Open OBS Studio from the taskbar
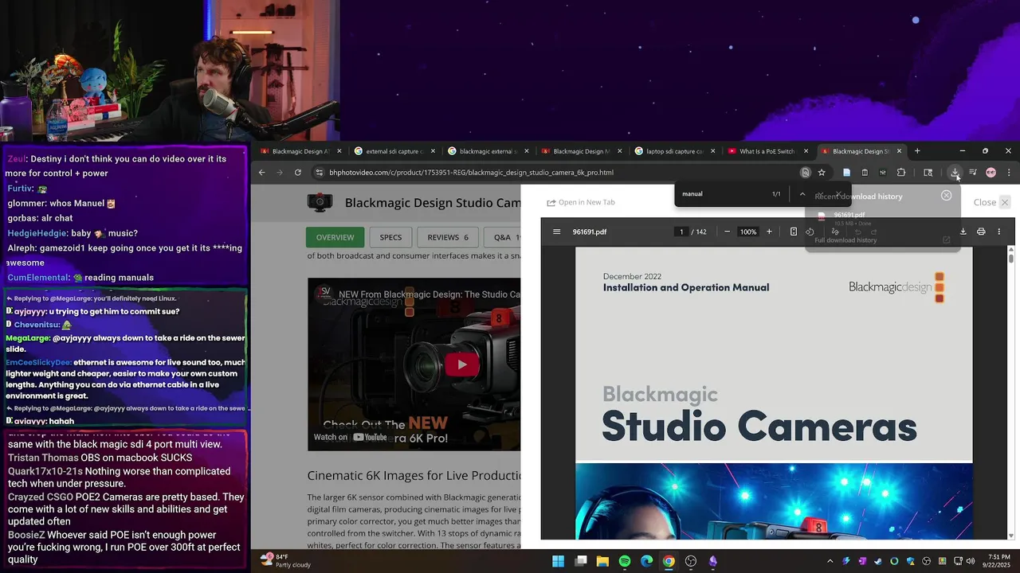This screenshot has width=1020, height=573. (x=691, y=561)
